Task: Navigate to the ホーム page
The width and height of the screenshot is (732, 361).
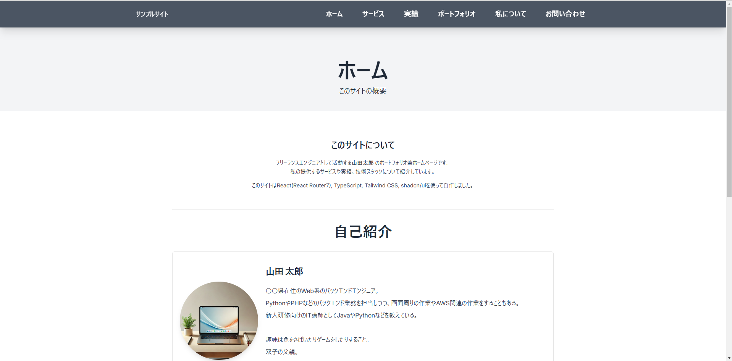Action: pos(334,14)
